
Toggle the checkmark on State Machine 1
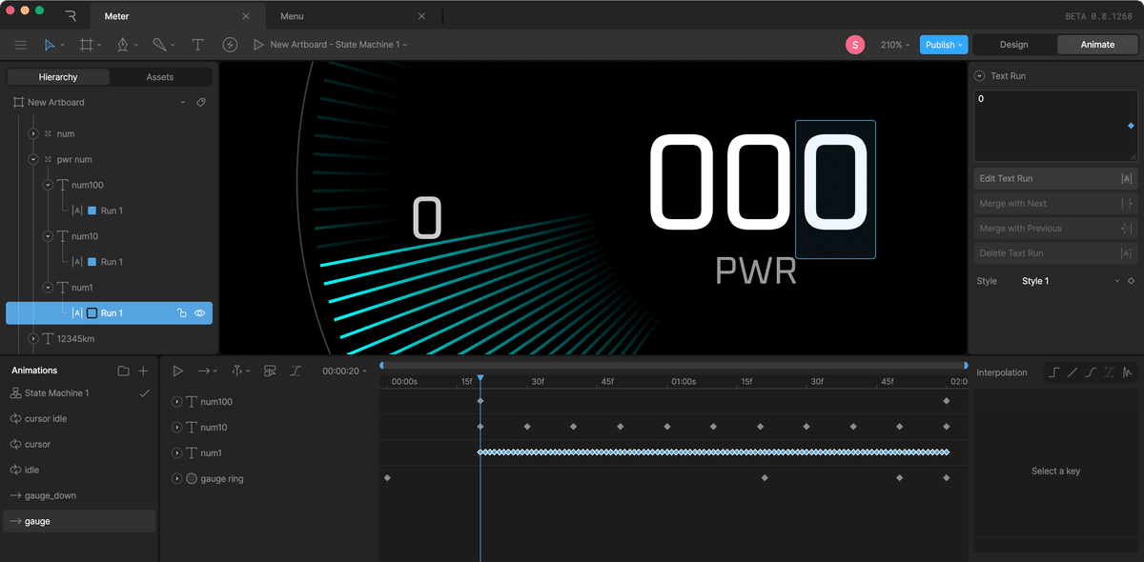click(x=144, y=392)
